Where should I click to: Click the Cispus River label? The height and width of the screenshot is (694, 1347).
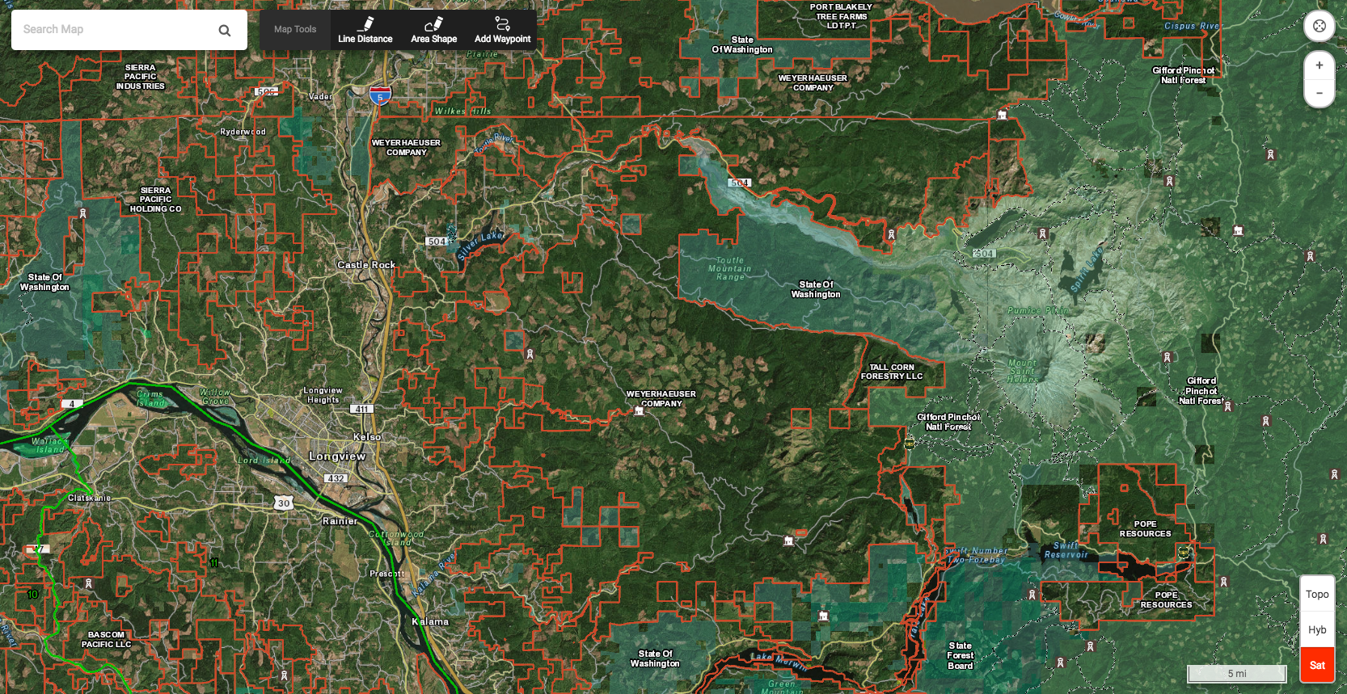pyautogui.click(x=1192, y=26)
